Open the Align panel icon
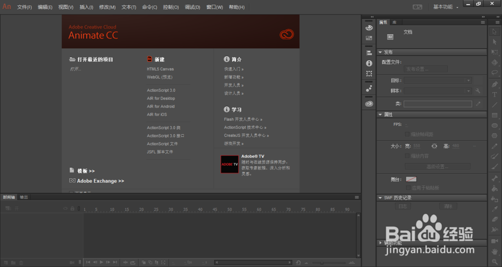 click(369, 53)
